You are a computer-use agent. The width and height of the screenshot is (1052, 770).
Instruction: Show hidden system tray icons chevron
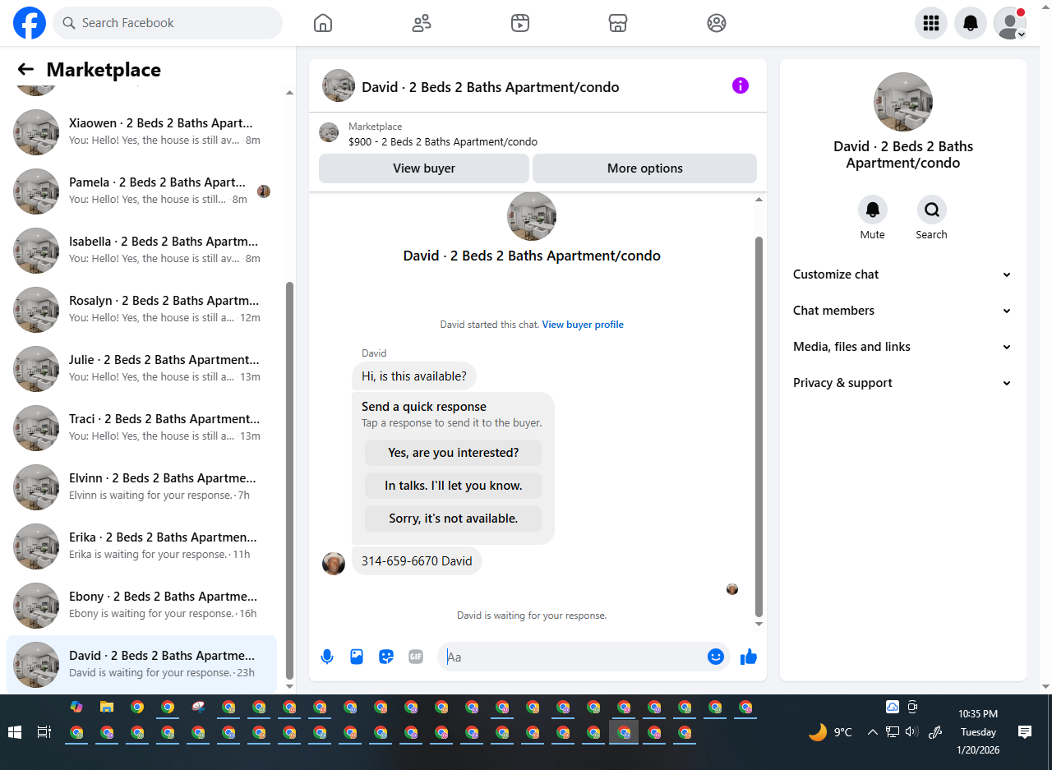(873, 732)
